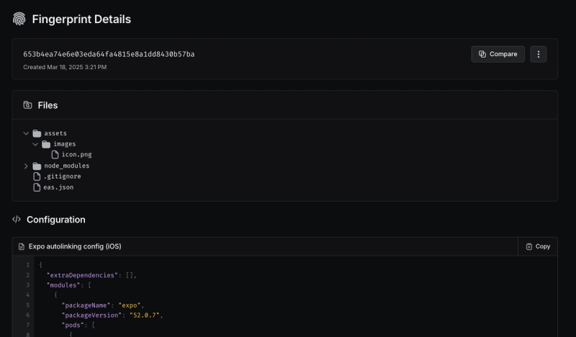Screen dimensions: 576x337
Task: Click the node_modules folder icon
Action: pyautogui.click(x=37, y=166)
